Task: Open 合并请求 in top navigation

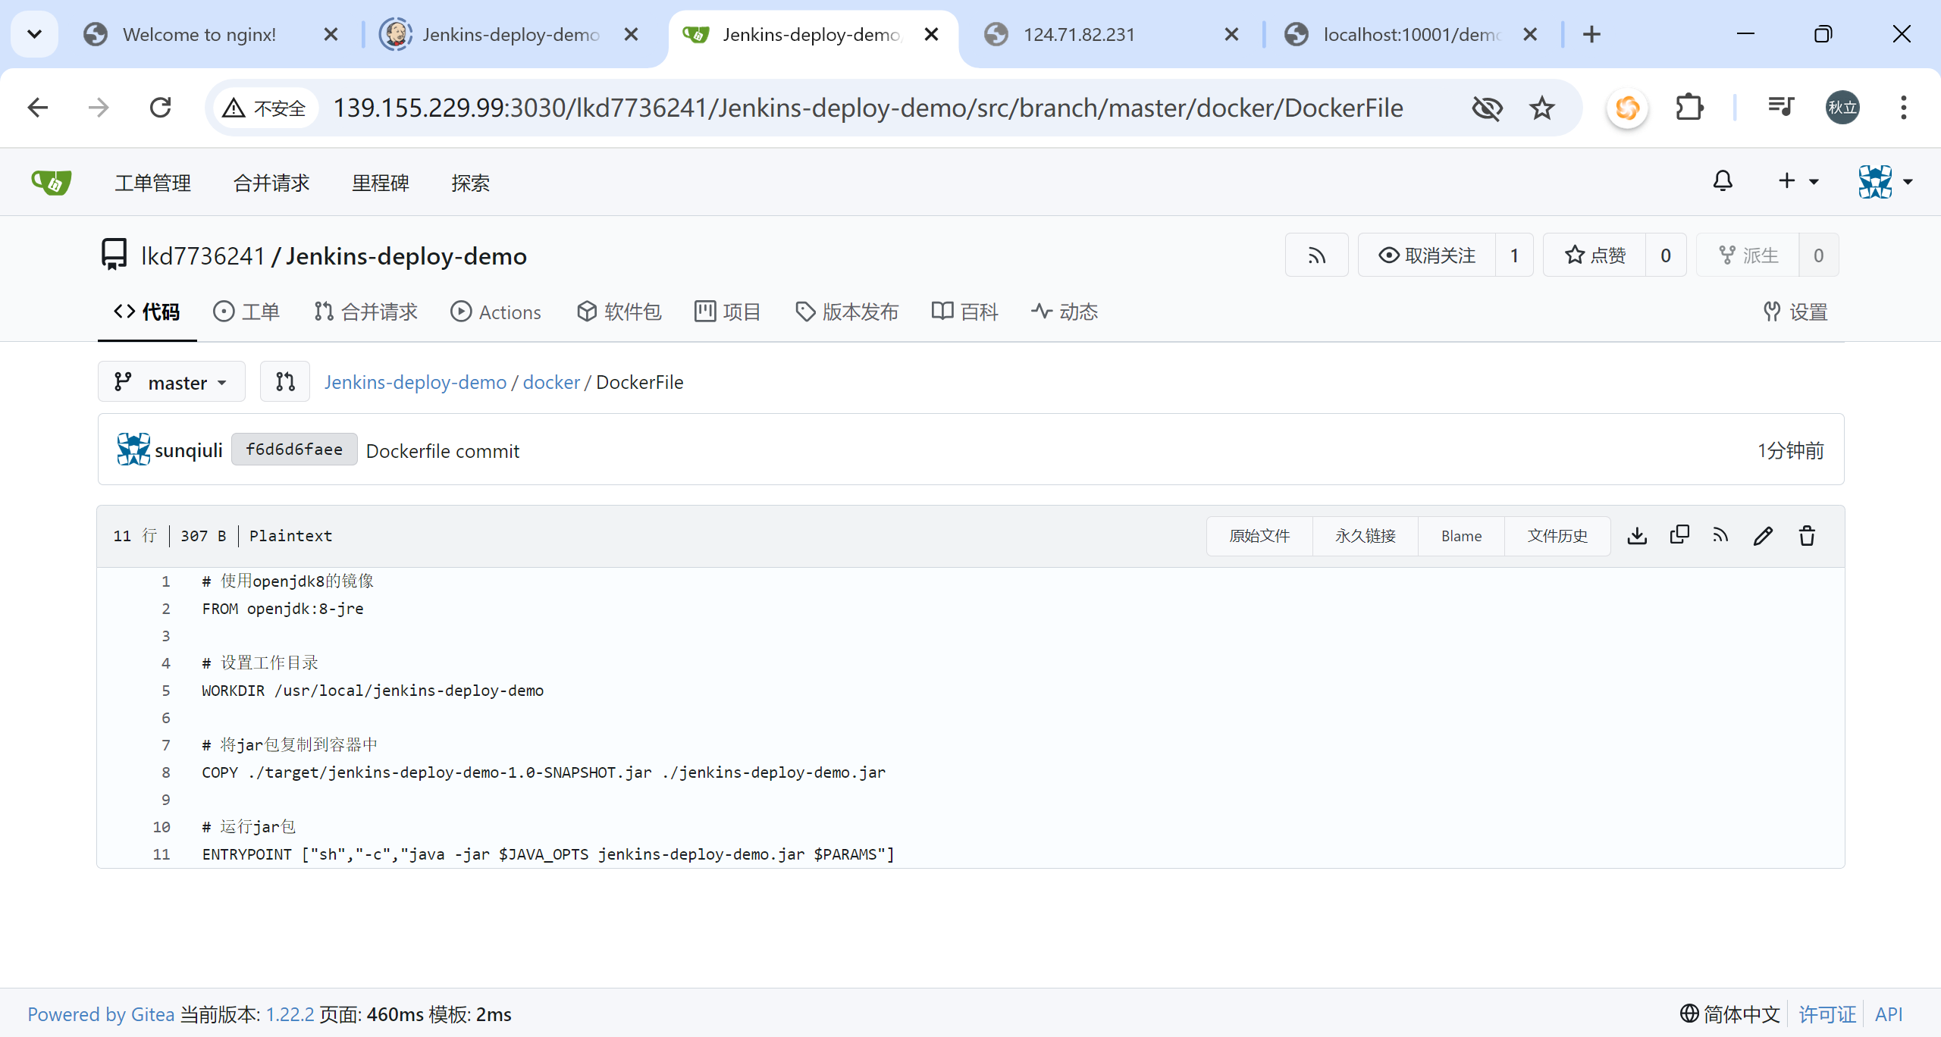Action: 271,183
